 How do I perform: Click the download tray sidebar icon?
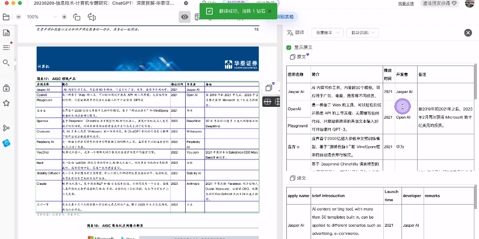pyautogui.click(x=6, y=88)
